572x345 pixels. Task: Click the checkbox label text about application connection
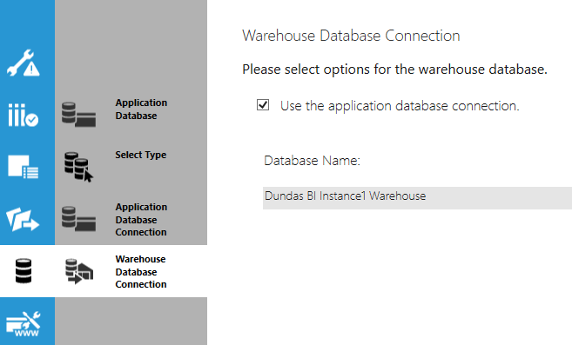(x=400, y=106)
